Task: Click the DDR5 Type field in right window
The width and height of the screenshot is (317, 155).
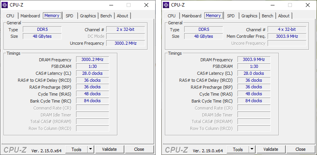Action: coord(203,29)
